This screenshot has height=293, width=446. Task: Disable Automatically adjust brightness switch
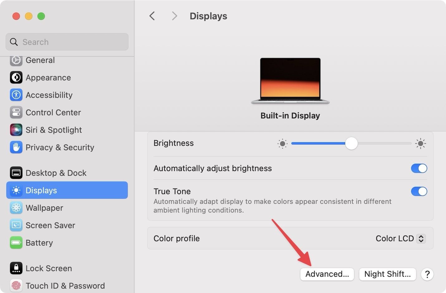coord(419,168)
